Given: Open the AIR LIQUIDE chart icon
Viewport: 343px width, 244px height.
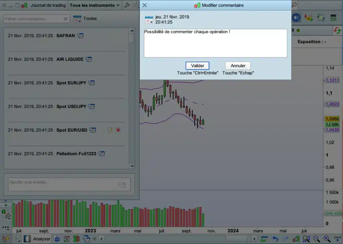Looking at the screenshot, I should point(88,59).
